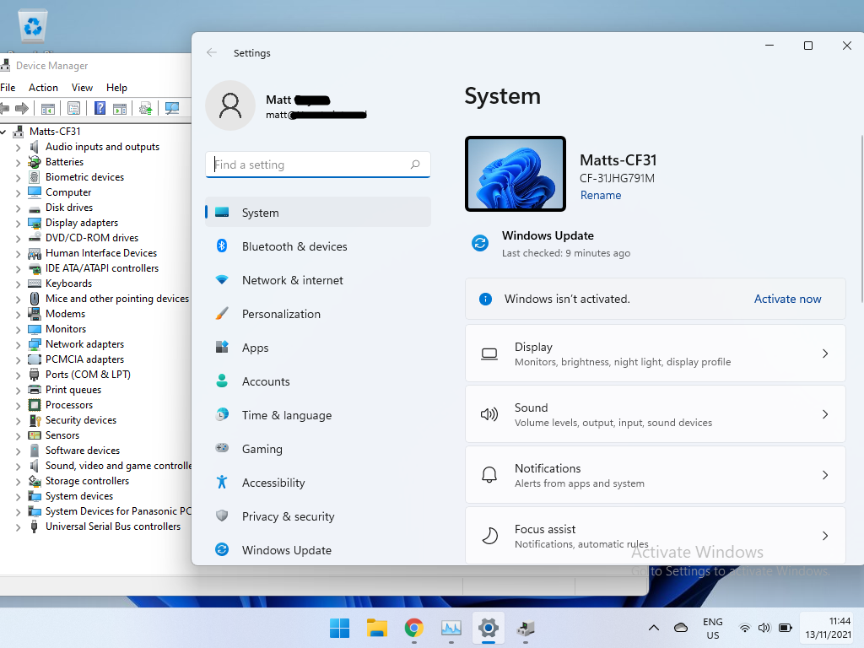Open the Action menu in Device Manager
The height and width of the screenshot is (648, 864).
tap(43, 88)
